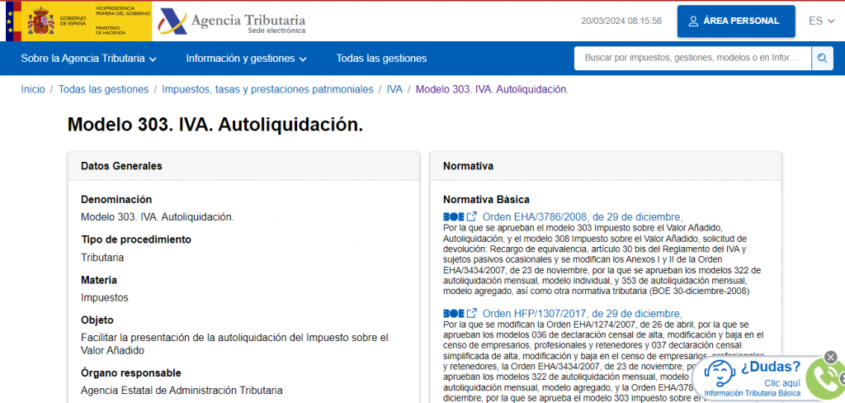Open Todas las gestiones in navigation bar
Viewport: 845px width, 403px height.
(x=381, y=59)
